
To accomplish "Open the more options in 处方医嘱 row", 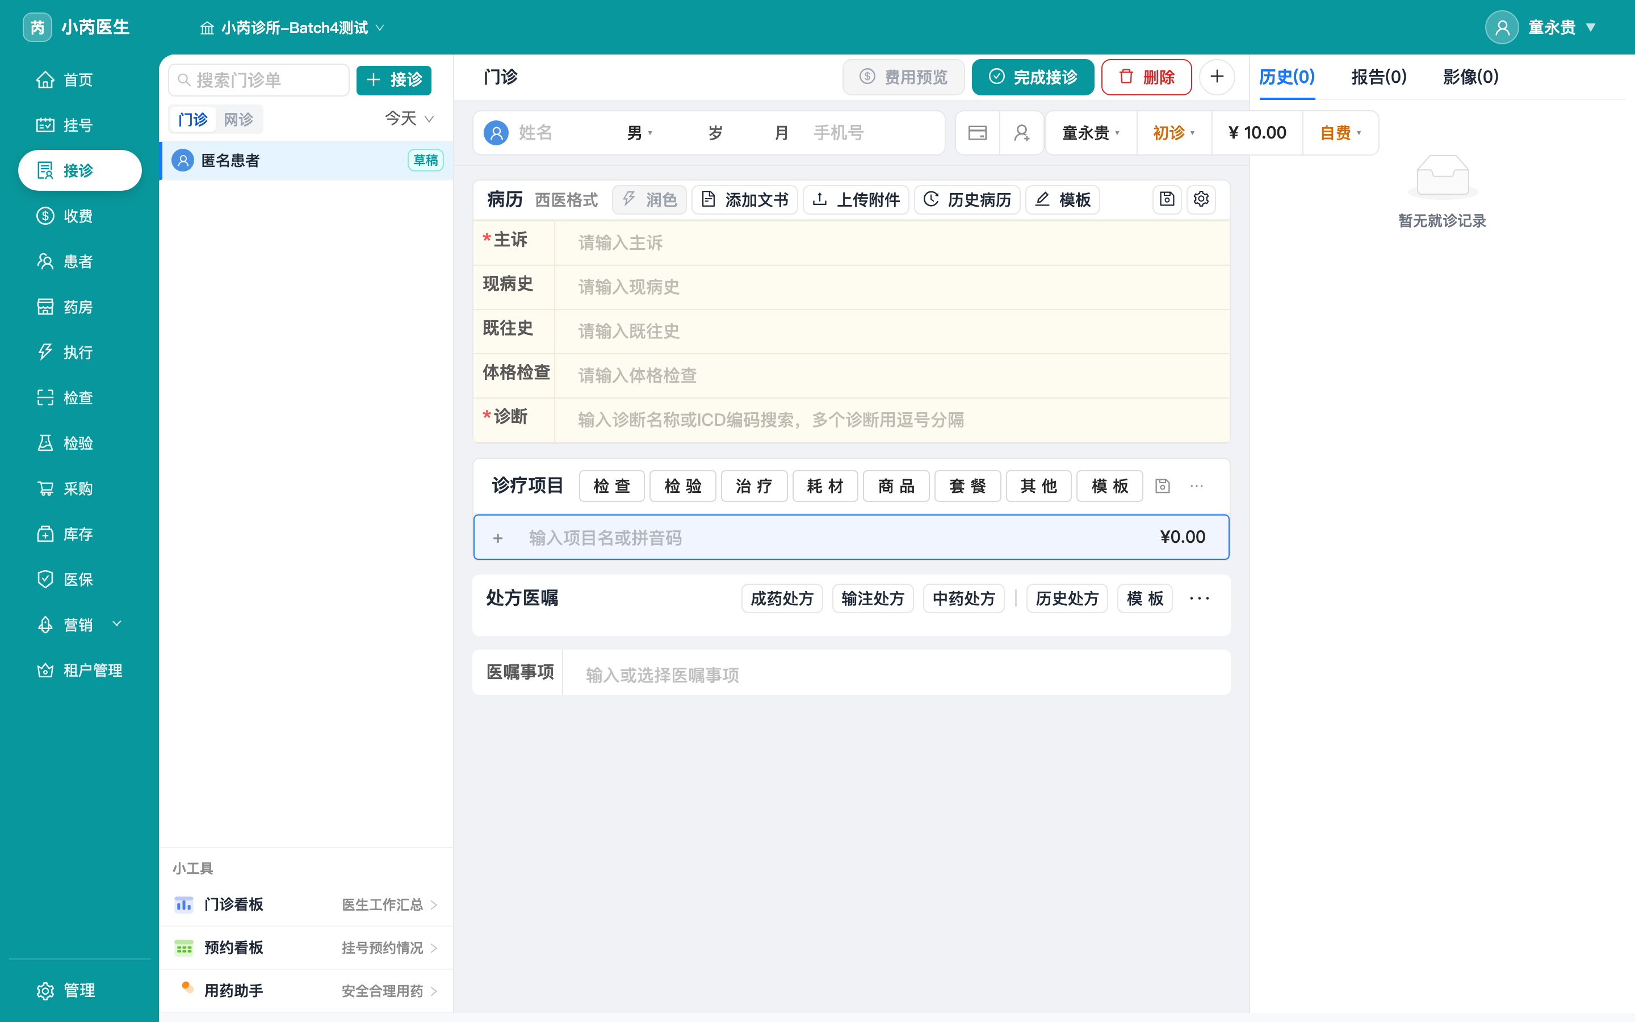I will pyautogui.click(x=1199, y=598).
